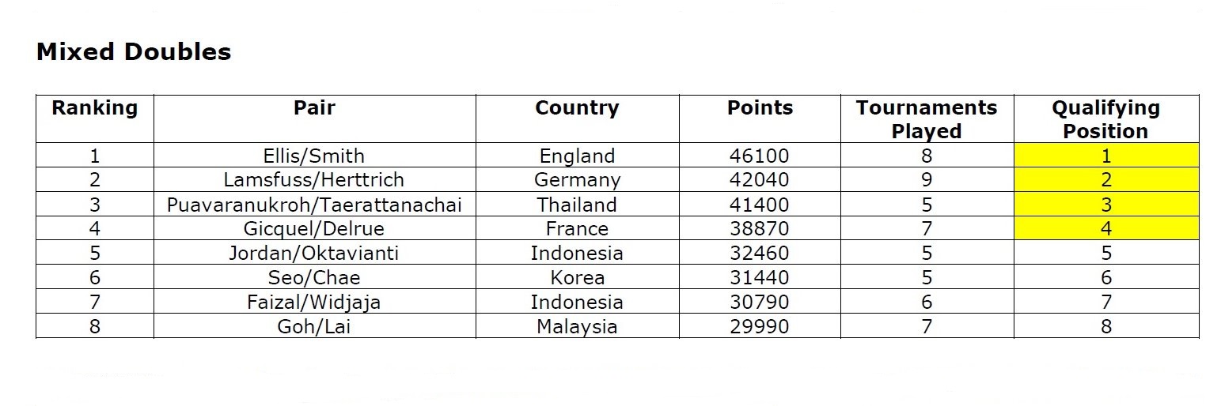Click the Jordan/Oktavianti pair cell
Screen dimensions: 1221x406
pyautogui.click(x=314, y=254)
